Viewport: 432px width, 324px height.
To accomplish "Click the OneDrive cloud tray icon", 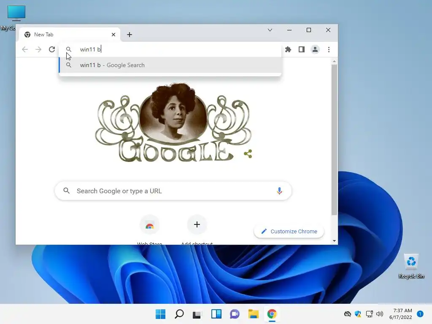I will pyautogui.click(x=348, y=314).
